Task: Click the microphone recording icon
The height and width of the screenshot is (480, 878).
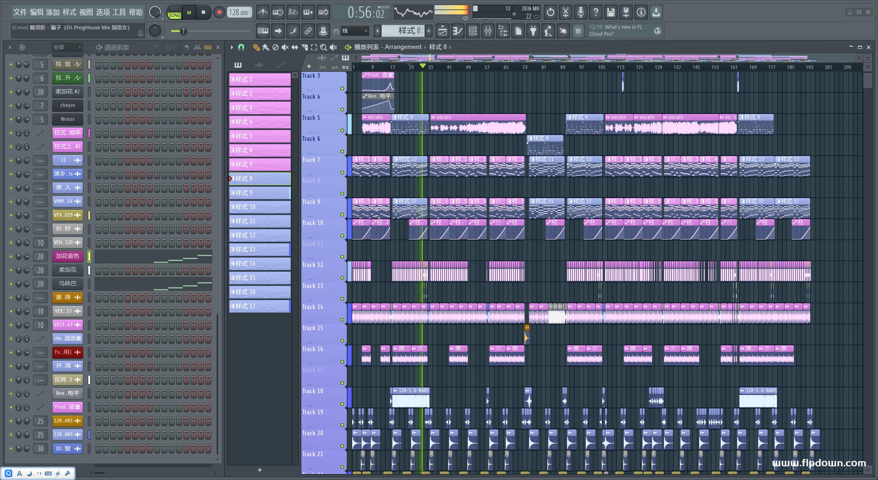Action: coord(580,12)
